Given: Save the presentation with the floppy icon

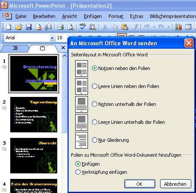Looking at the screenshot, I should 29,27.
